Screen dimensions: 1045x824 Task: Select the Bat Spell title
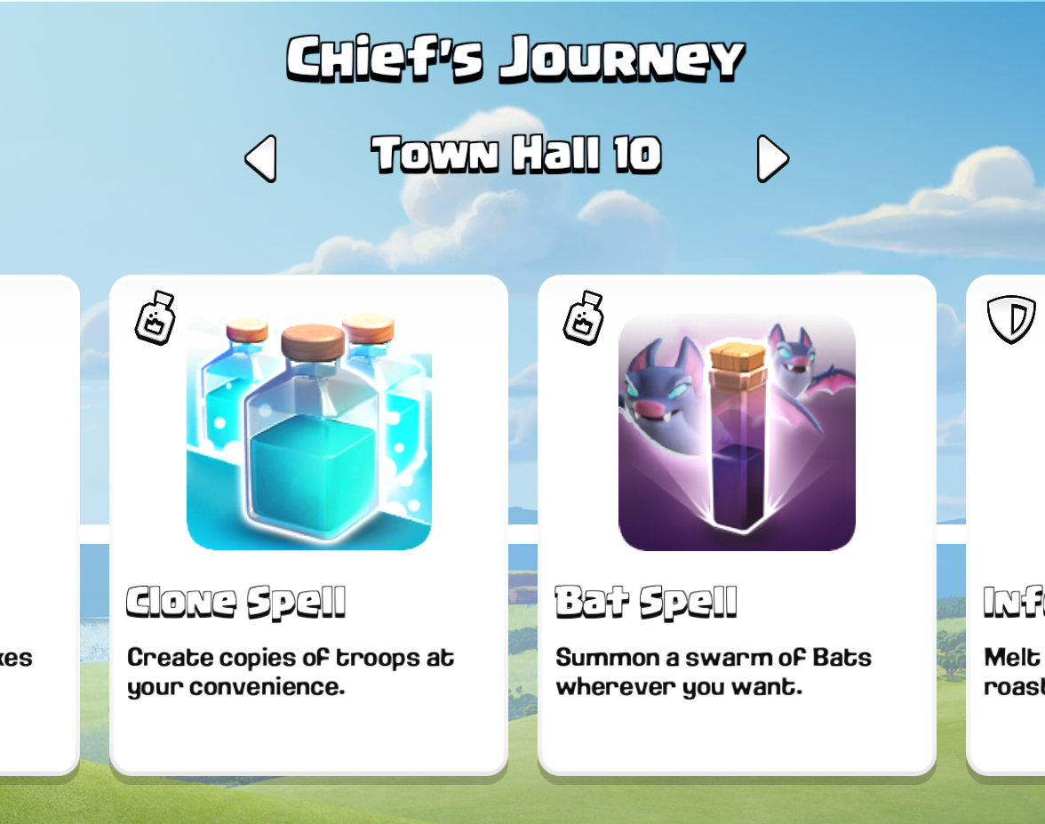(x=646, y=602)
